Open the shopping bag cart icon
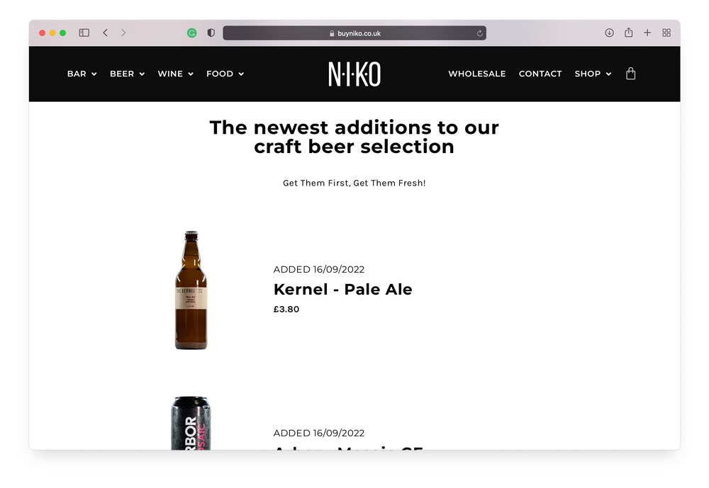This screenshot has width=709, height=488. (630, 74)
